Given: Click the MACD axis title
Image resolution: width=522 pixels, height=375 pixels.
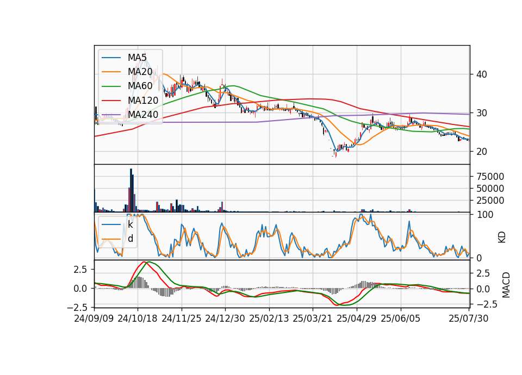Looking at the screenshot, I should (x=506, y=285).
